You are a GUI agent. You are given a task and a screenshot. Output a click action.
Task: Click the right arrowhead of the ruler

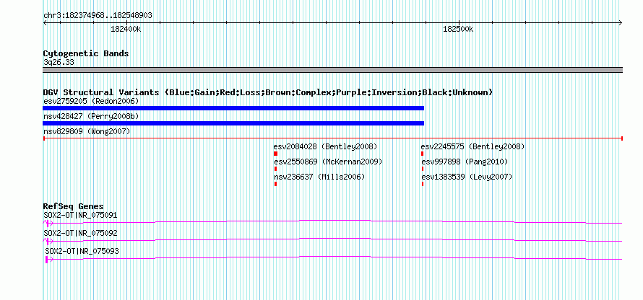pos(621,23)
